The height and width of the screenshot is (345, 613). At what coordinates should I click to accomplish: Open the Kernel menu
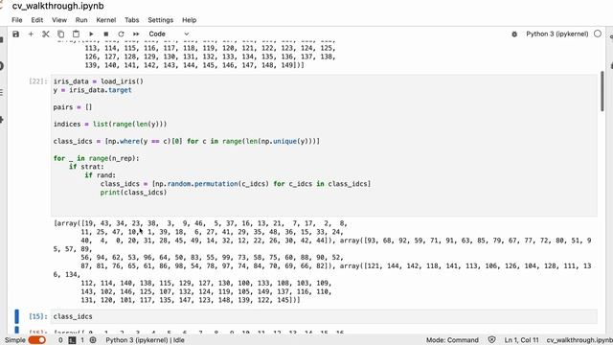click(106, 20)
